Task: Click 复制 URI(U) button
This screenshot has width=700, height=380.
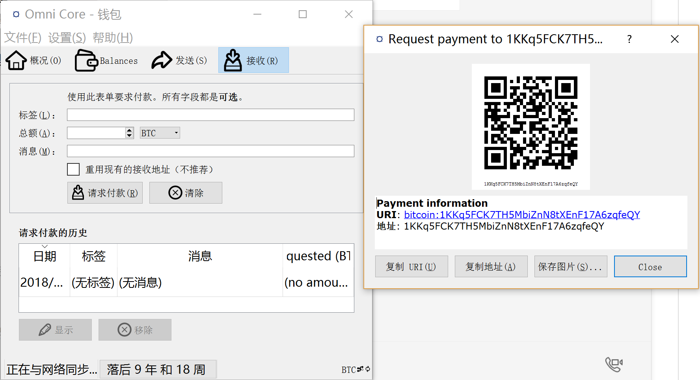Action: click(411, 267)
